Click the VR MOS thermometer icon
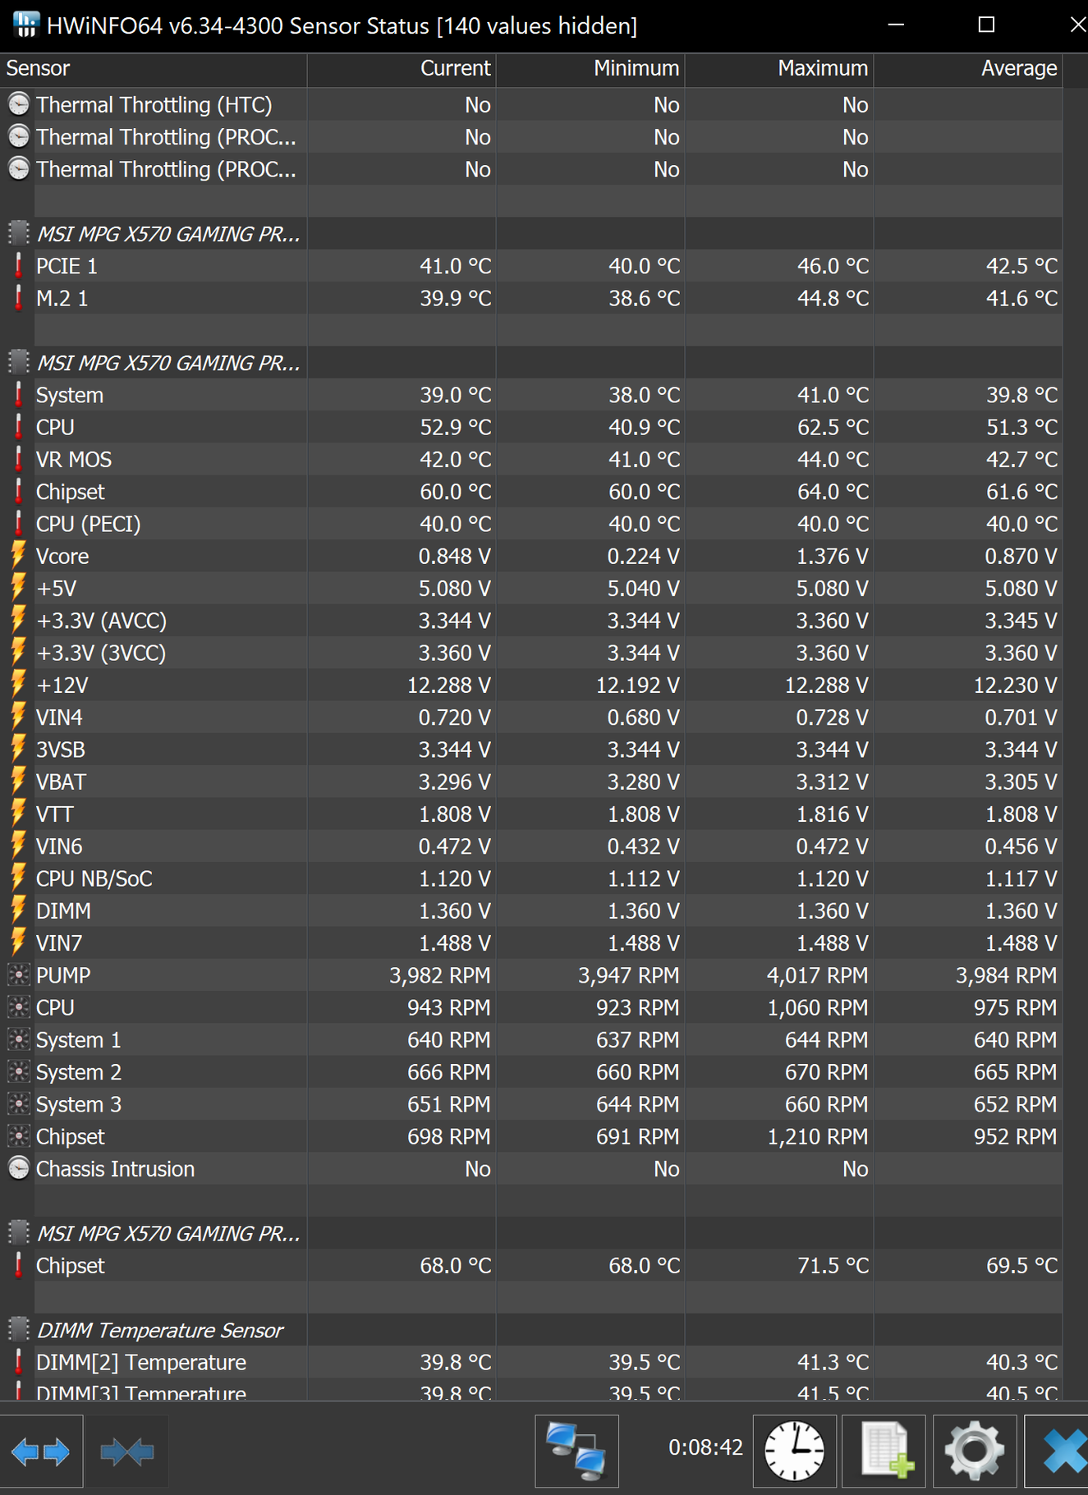The image size is (1088, 1495). click(18, 459)
